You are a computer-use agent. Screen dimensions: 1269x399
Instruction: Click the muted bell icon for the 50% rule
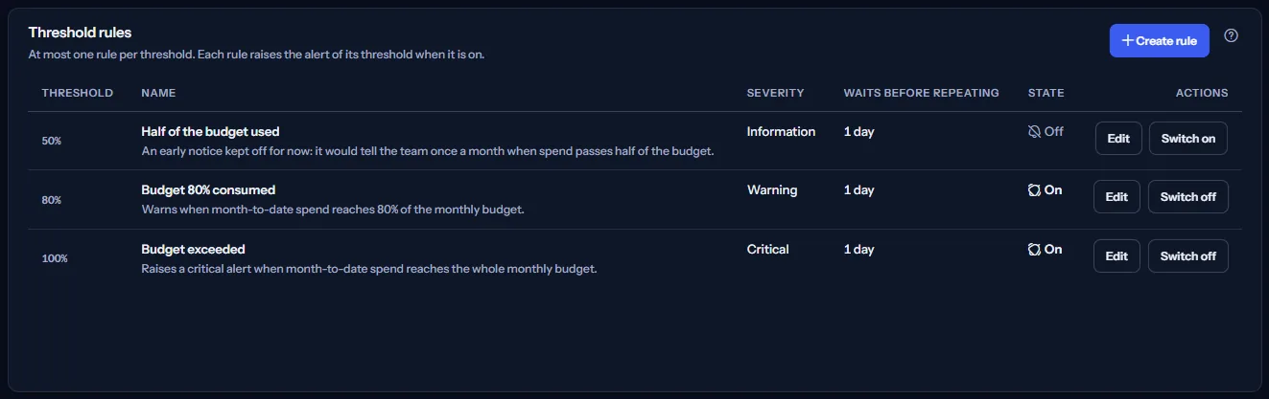click(1034, 132)
